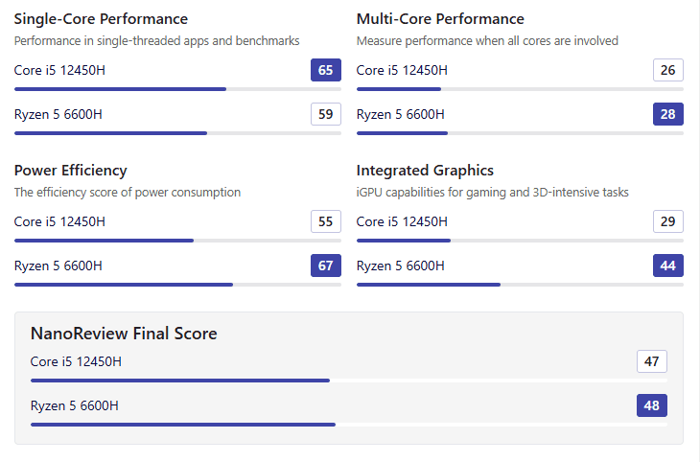Select the multi-core score badge 28
700x462 pixels.
(668, 115)
